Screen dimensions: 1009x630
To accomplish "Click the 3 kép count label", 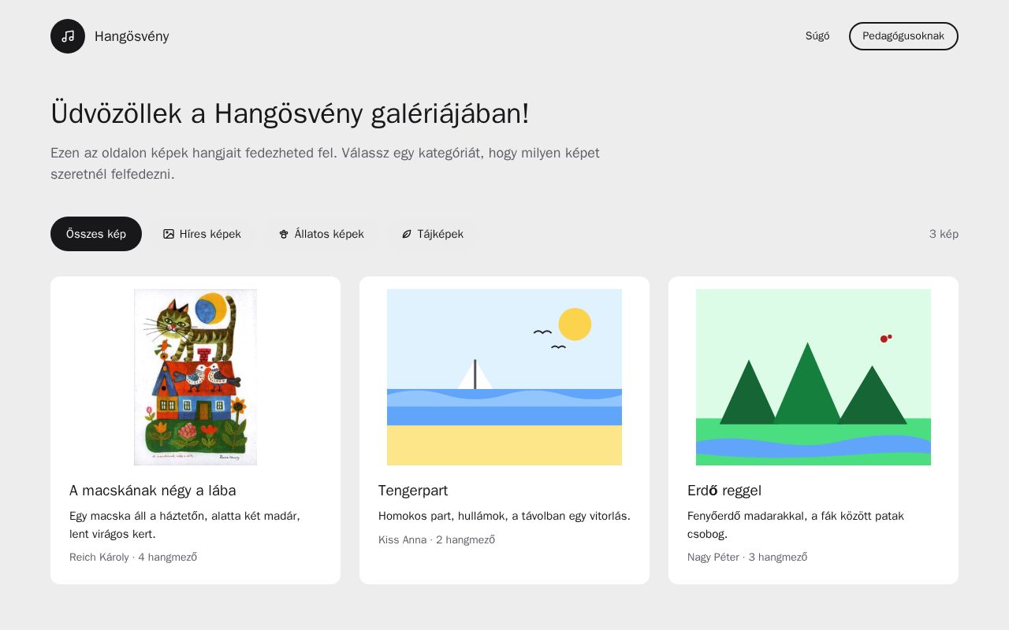I will [944, 234].
